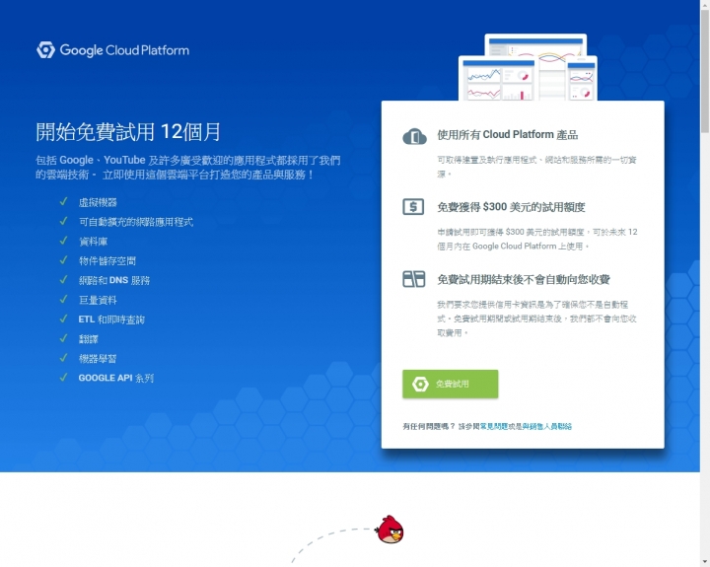This screenshot has width=710, height=567.
Task: Open the Google Cloud Platform wordmark link
Action: point(124,50)
